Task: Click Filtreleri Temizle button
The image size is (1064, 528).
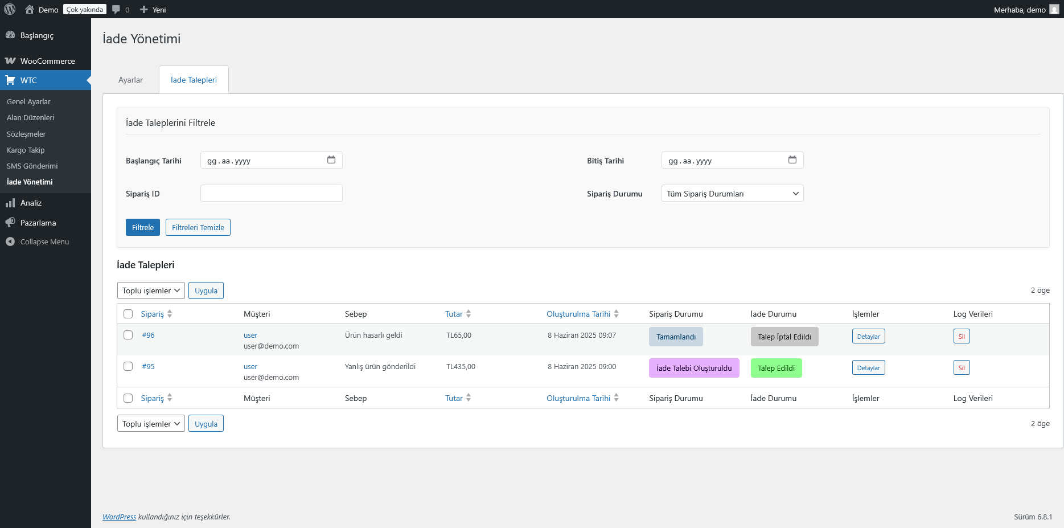Action: [198, 227]
